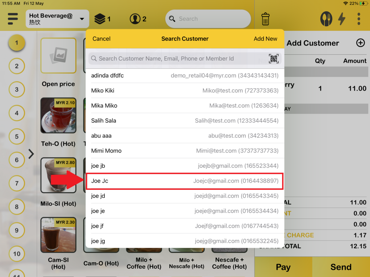370x277 pixels.
Task: Tap the trash icon to clear order
Action: [265, 19]
